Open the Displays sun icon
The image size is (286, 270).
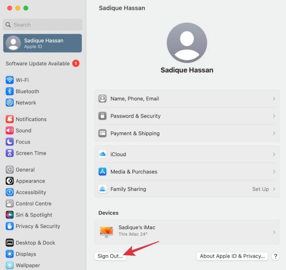coord(9,254)
